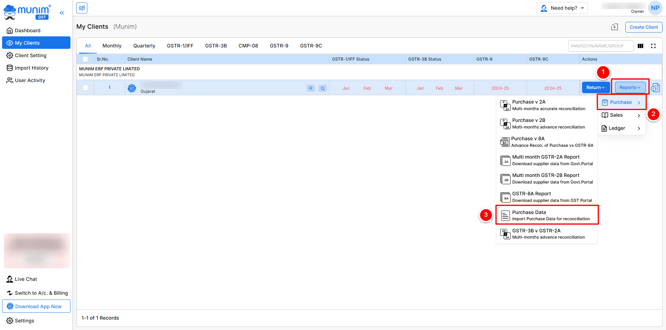Click the R badge in client row
This screenshot has width=666, height=330.
pyautogui.click(x=310, y=88)
